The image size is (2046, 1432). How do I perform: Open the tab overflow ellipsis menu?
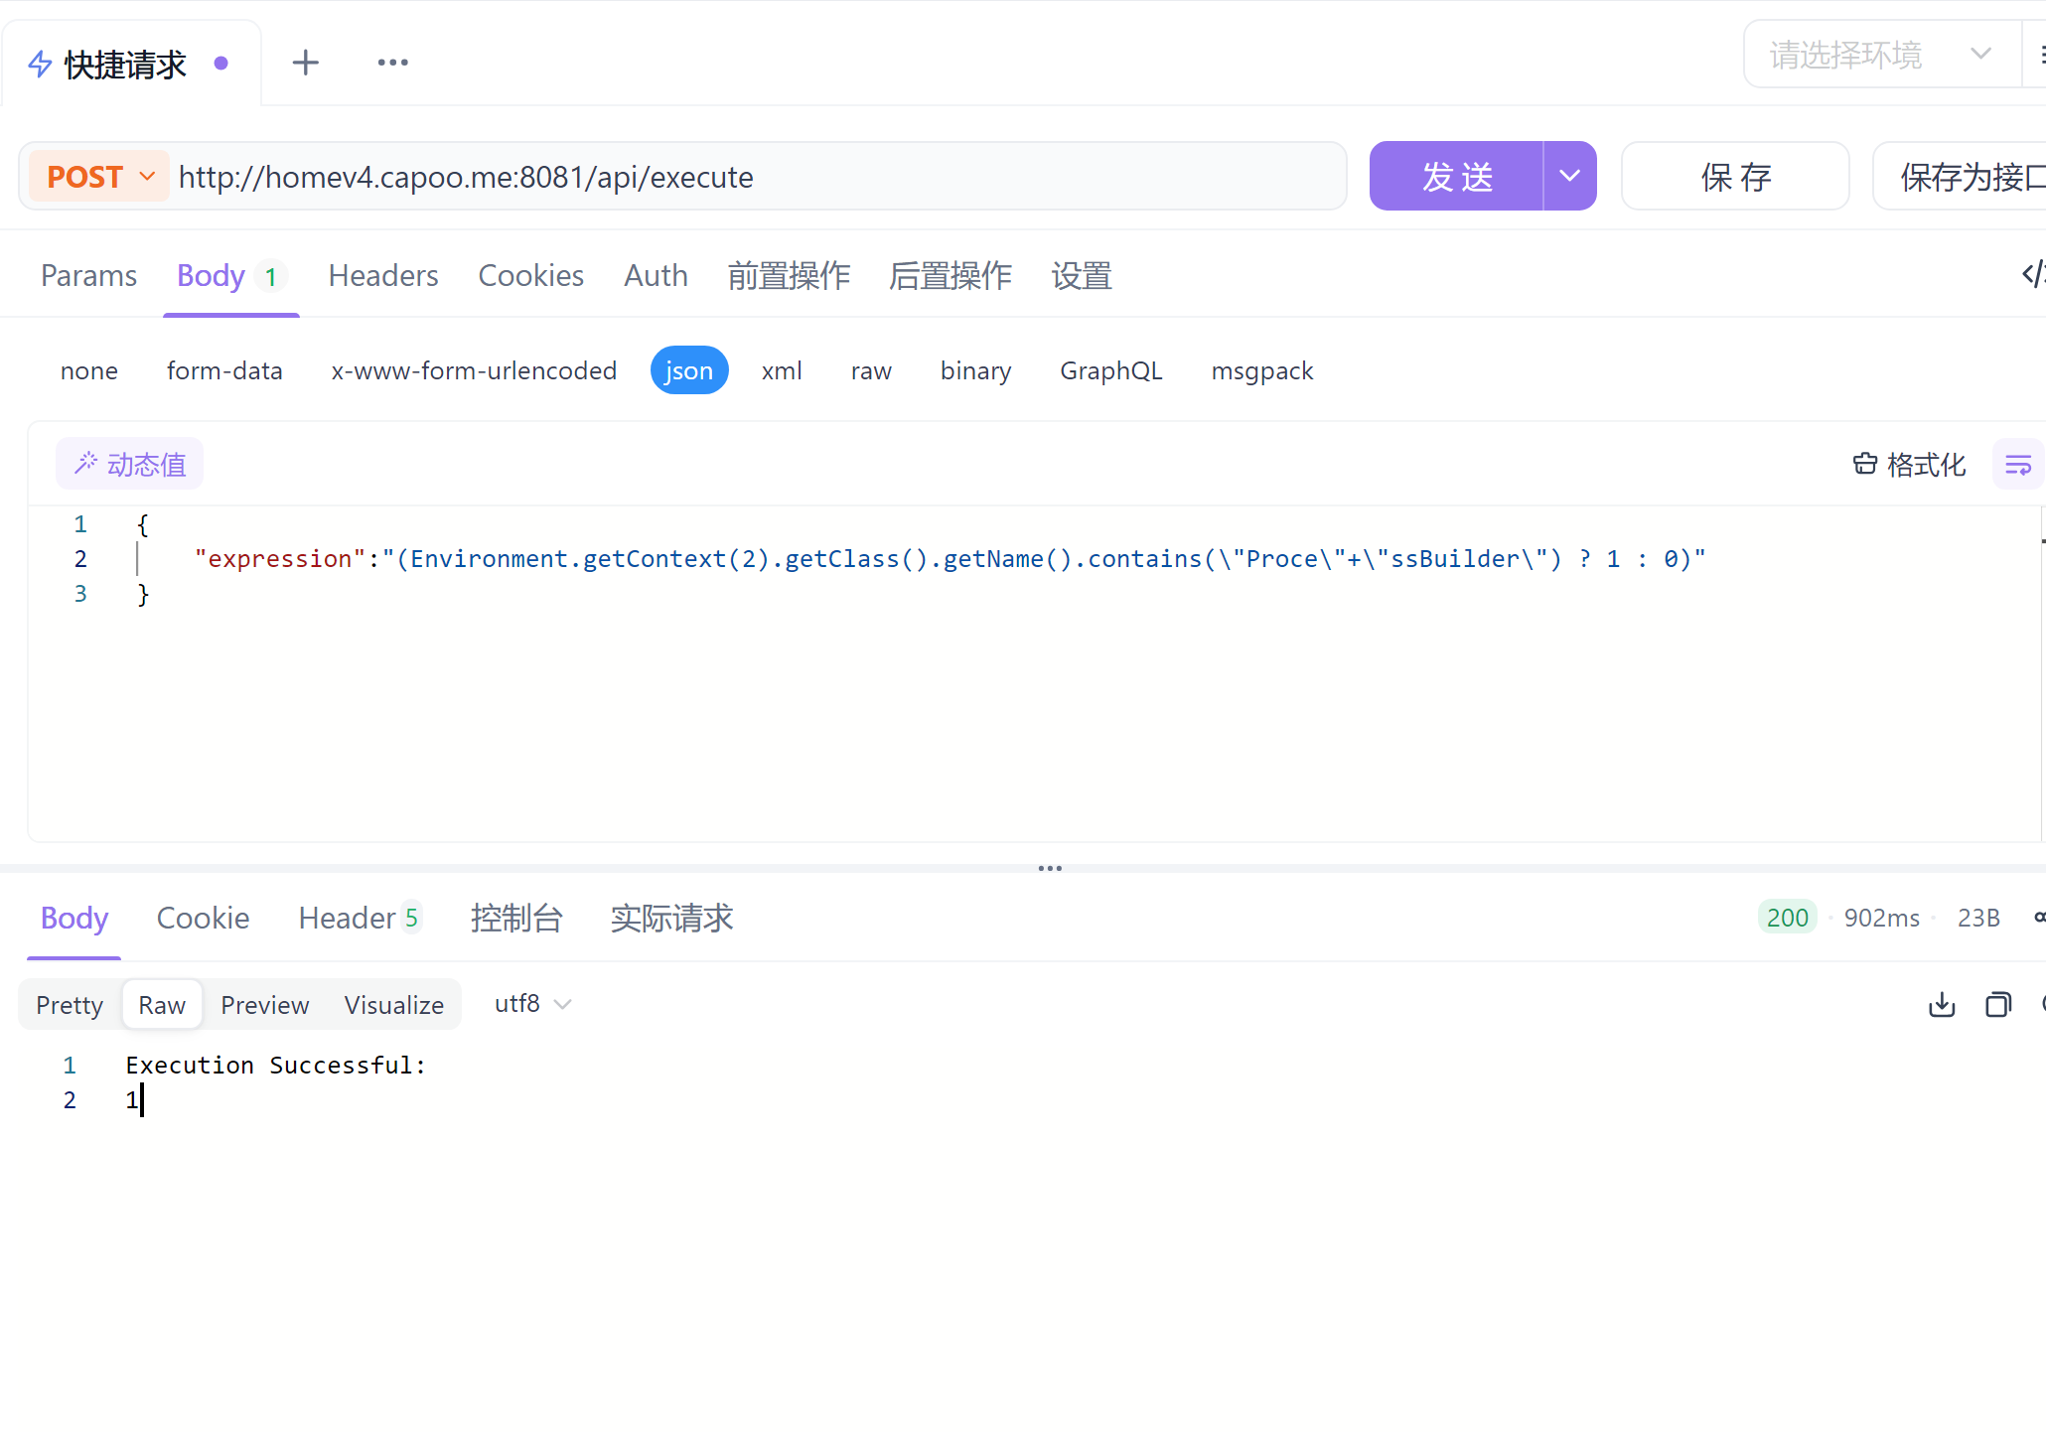pos(392,63)
